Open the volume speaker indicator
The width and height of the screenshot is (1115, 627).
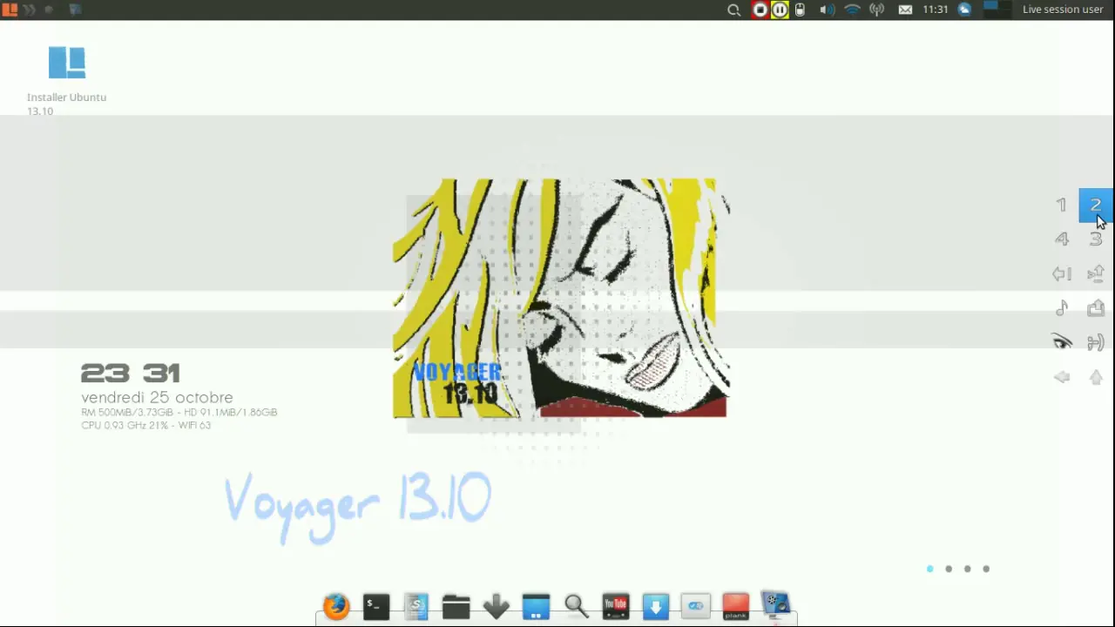point(827,10)
